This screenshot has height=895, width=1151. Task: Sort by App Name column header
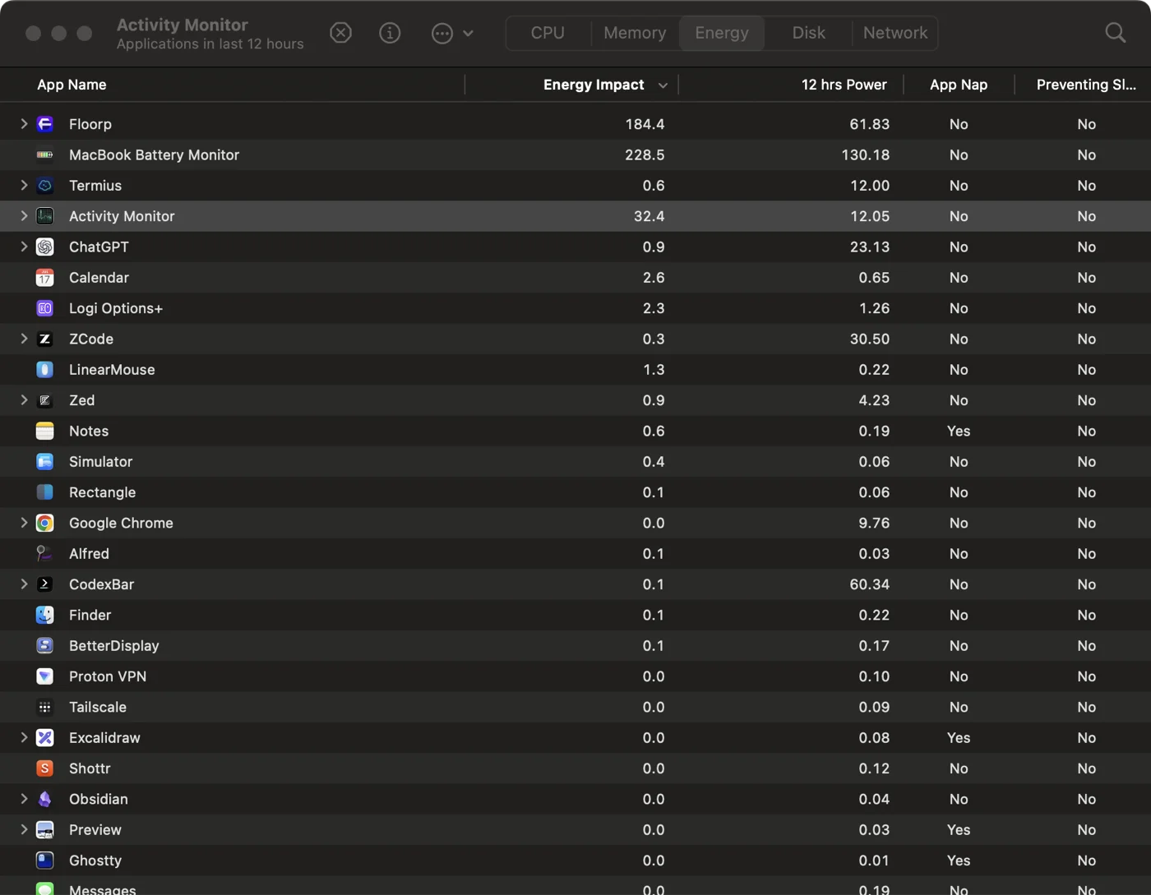click(x=232, y=85)
